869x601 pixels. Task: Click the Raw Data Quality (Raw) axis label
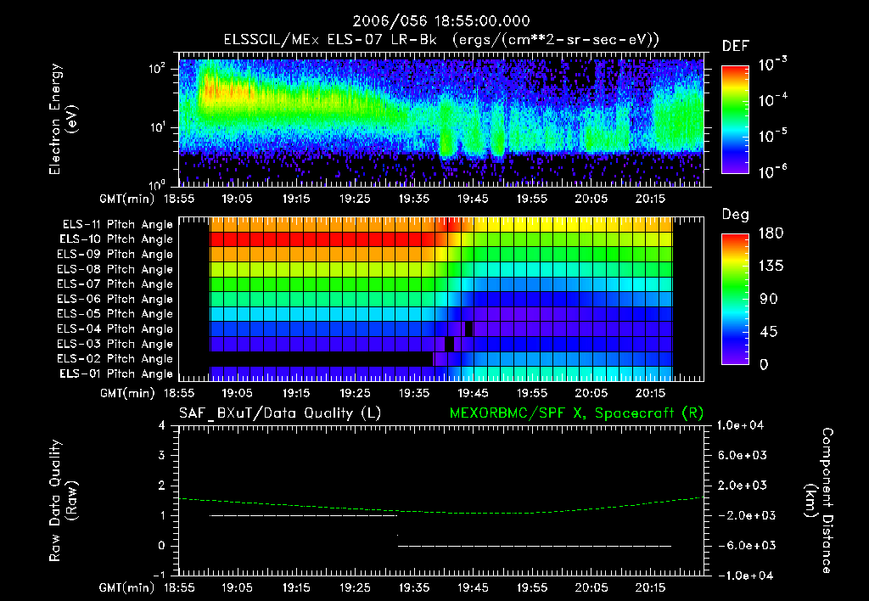(x=63, y=501)
